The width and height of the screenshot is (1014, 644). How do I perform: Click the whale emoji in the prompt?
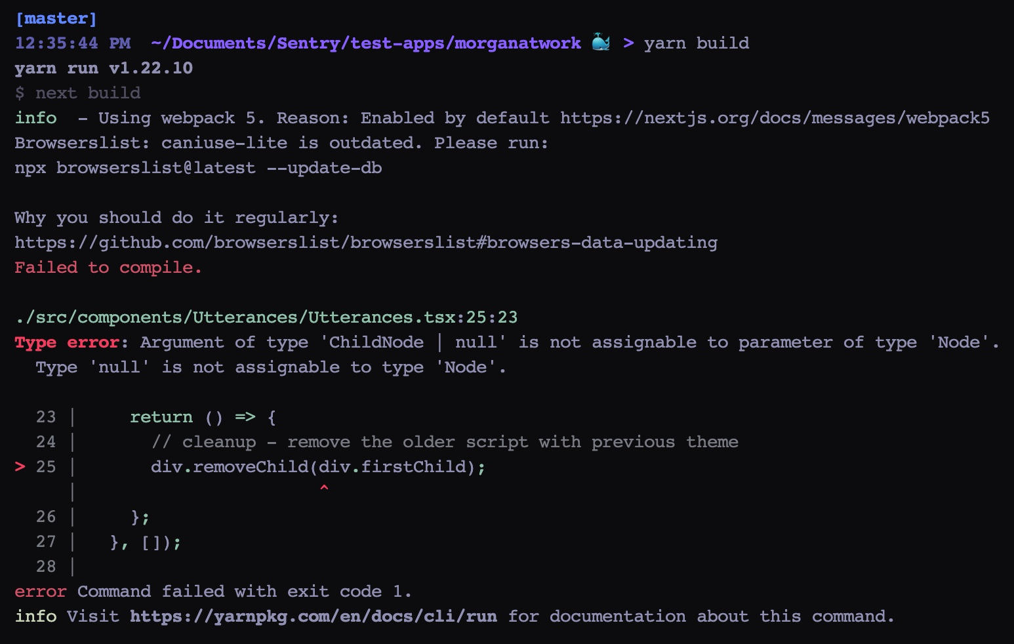point(601,42)
